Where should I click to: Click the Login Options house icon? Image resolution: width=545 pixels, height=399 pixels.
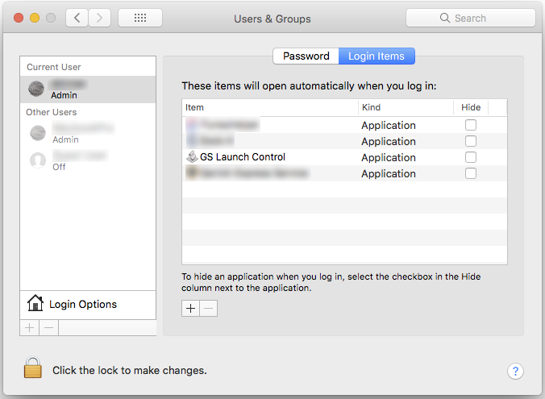click(x=35, y=304)
